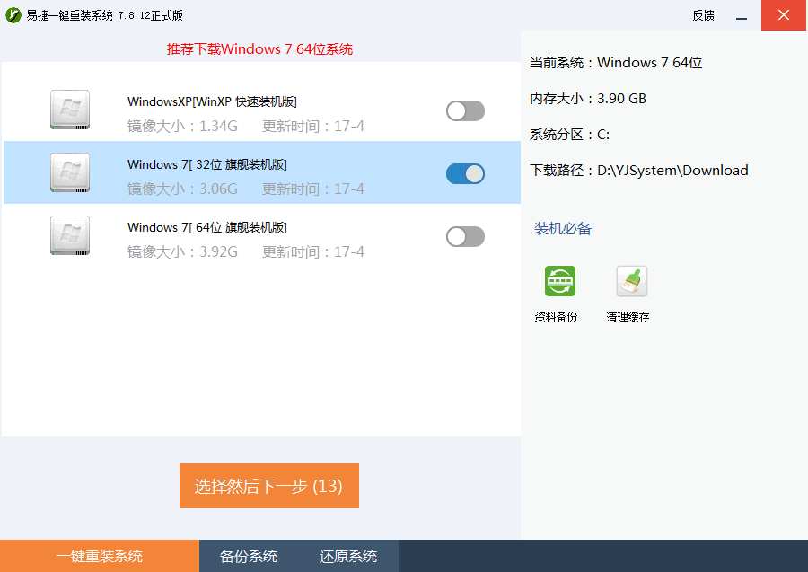Viewport: 808px width, 572px height.
Task: Click the WindowsXP disk image icon
Action: coord(70,110)
